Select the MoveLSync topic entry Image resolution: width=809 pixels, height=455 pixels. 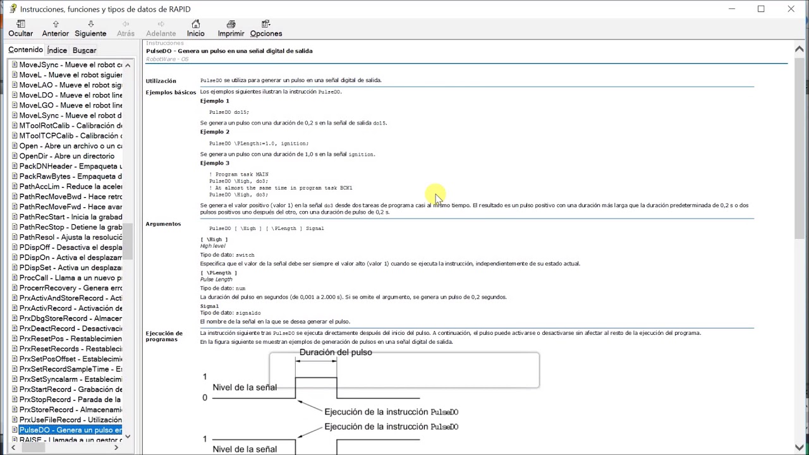71,116
